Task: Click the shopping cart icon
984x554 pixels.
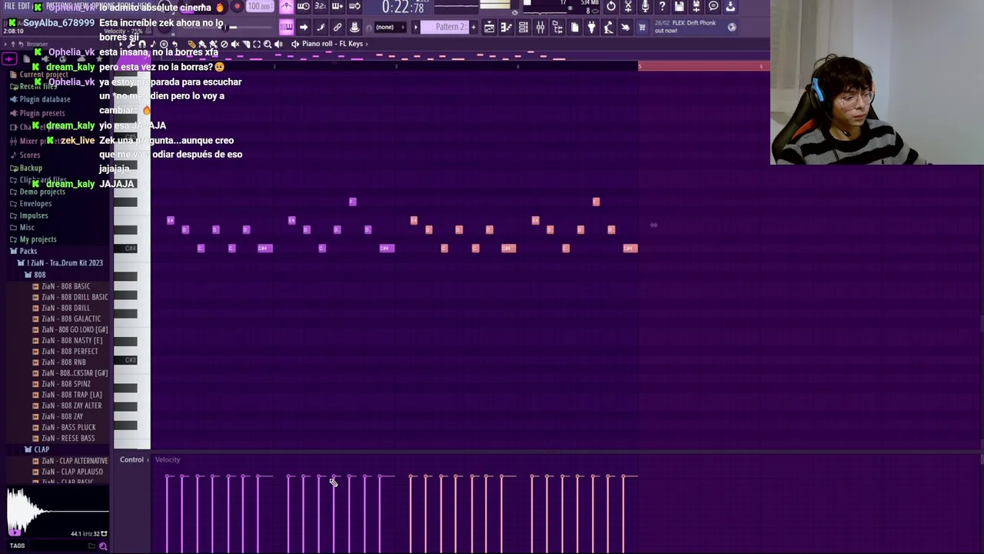Action: click(x=642, y=27)
